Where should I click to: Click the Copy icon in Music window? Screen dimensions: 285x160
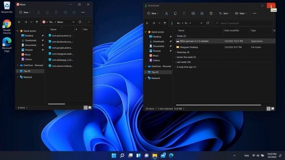click(48, 12)
